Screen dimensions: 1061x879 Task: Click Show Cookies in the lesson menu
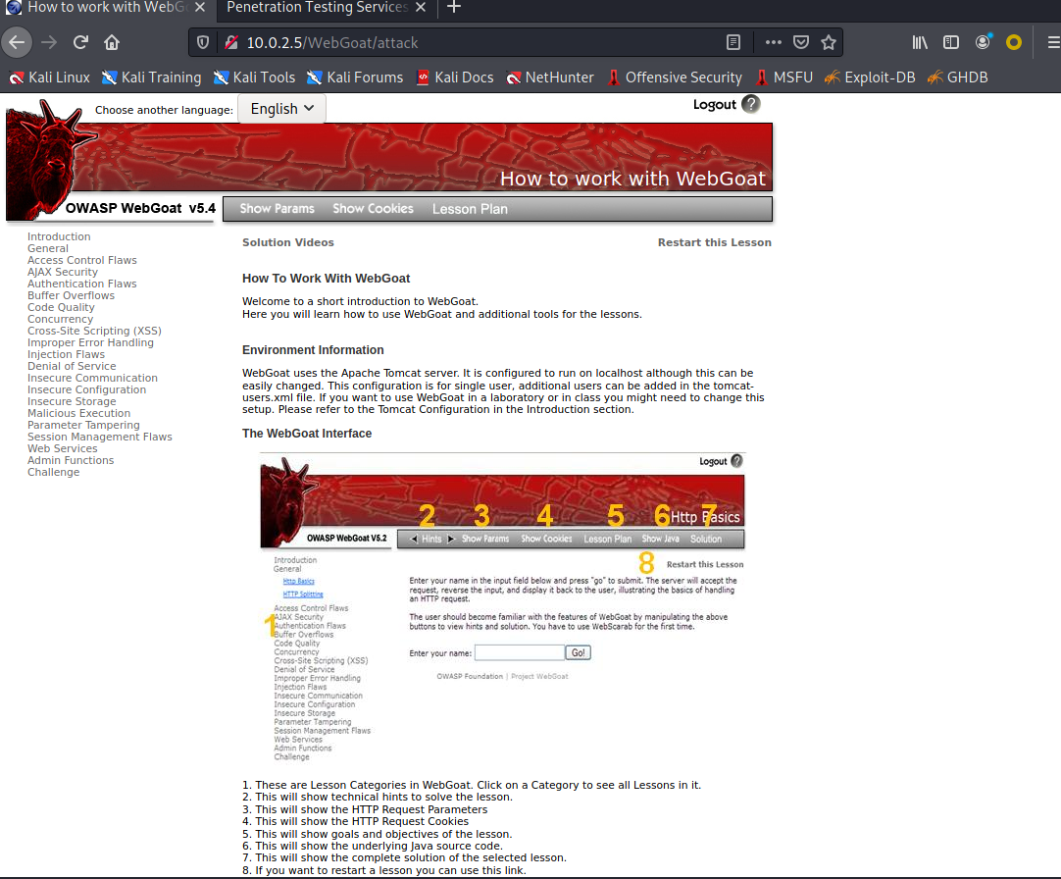coord(373,209)
